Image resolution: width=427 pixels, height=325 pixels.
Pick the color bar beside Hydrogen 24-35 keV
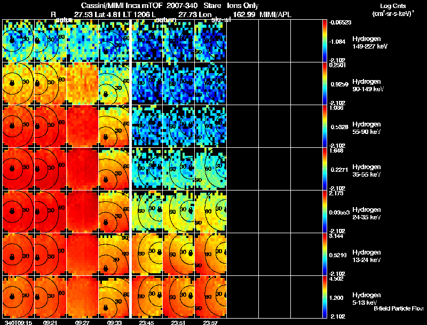pyautogui.click(x=325, y=211)
